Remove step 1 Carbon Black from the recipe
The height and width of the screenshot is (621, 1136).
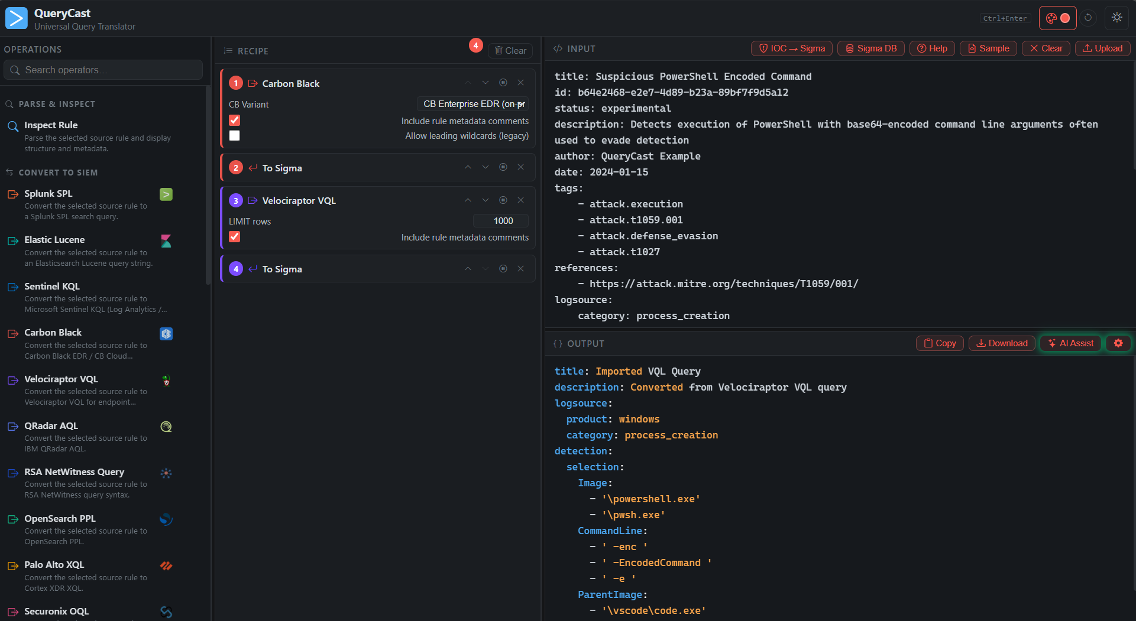pos(521,83)
